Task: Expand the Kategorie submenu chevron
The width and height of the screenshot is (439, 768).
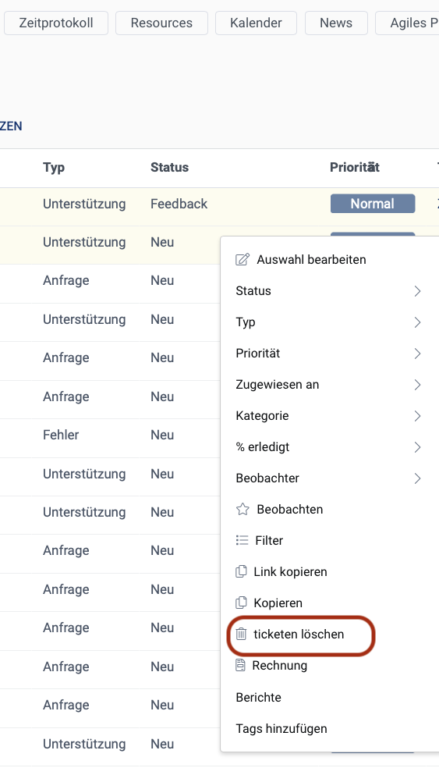Action: [417, 416]
